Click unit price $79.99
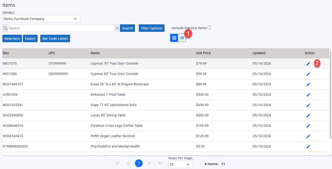332x169 pixels. [x=201, y=63]
